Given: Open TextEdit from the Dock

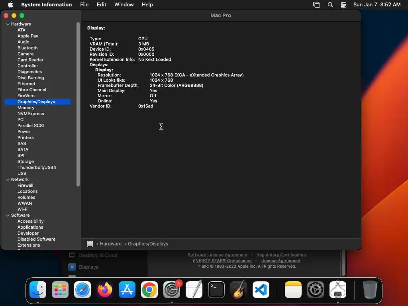Looking at the screenshot, I should [x=194, y=290].
